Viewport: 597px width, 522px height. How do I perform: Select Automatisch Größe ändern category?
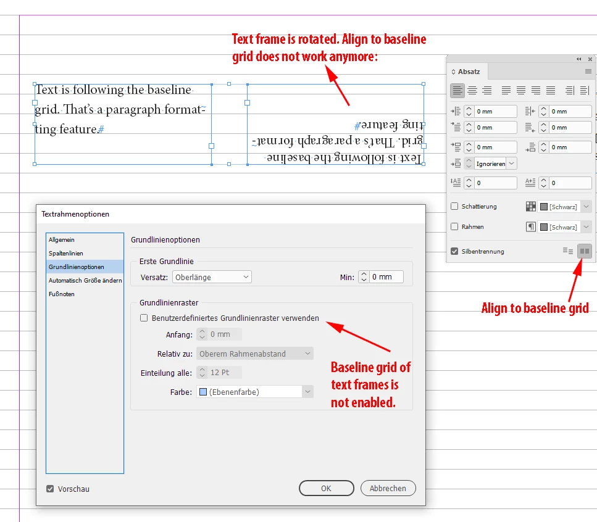pyautogui.click(x=85, y=280)
